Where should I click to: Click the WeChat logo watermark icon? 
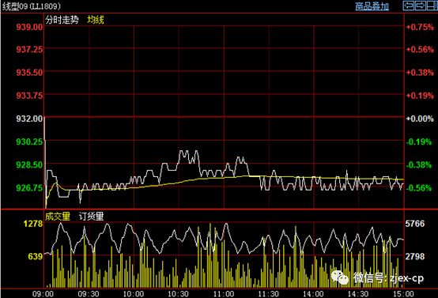340,277
